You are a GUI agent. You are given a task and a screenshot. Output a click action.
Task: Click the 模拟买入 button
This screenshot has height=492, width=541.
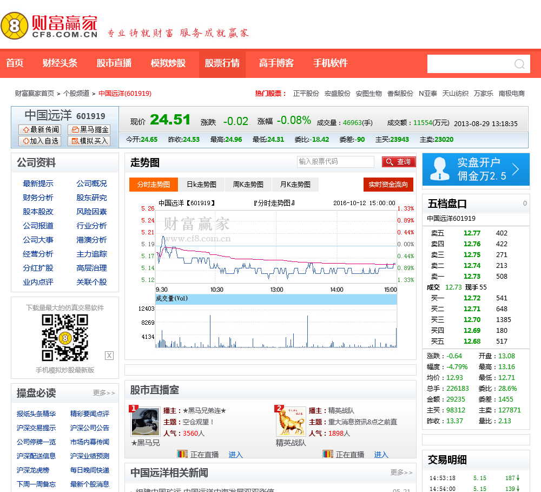(89, 141)
